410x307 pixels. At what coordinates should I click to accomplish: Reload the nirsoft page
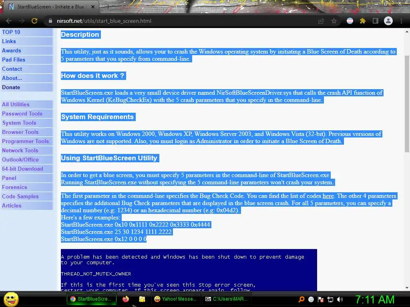click(x=34, y=21)
